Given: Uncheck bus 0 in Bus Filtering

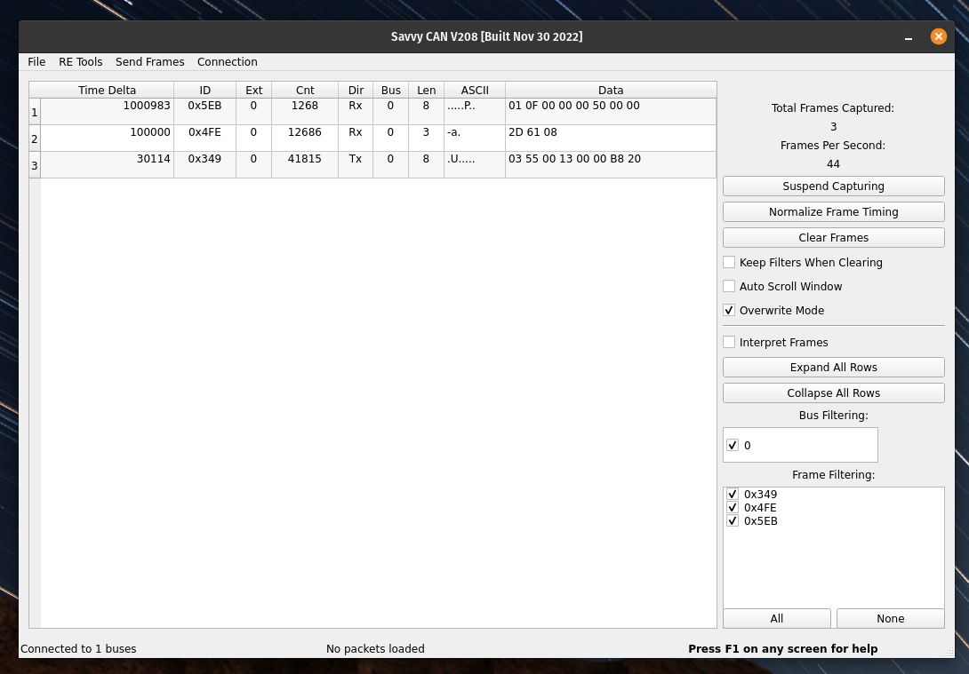Looking at the screenshot, I should [733, 446].
